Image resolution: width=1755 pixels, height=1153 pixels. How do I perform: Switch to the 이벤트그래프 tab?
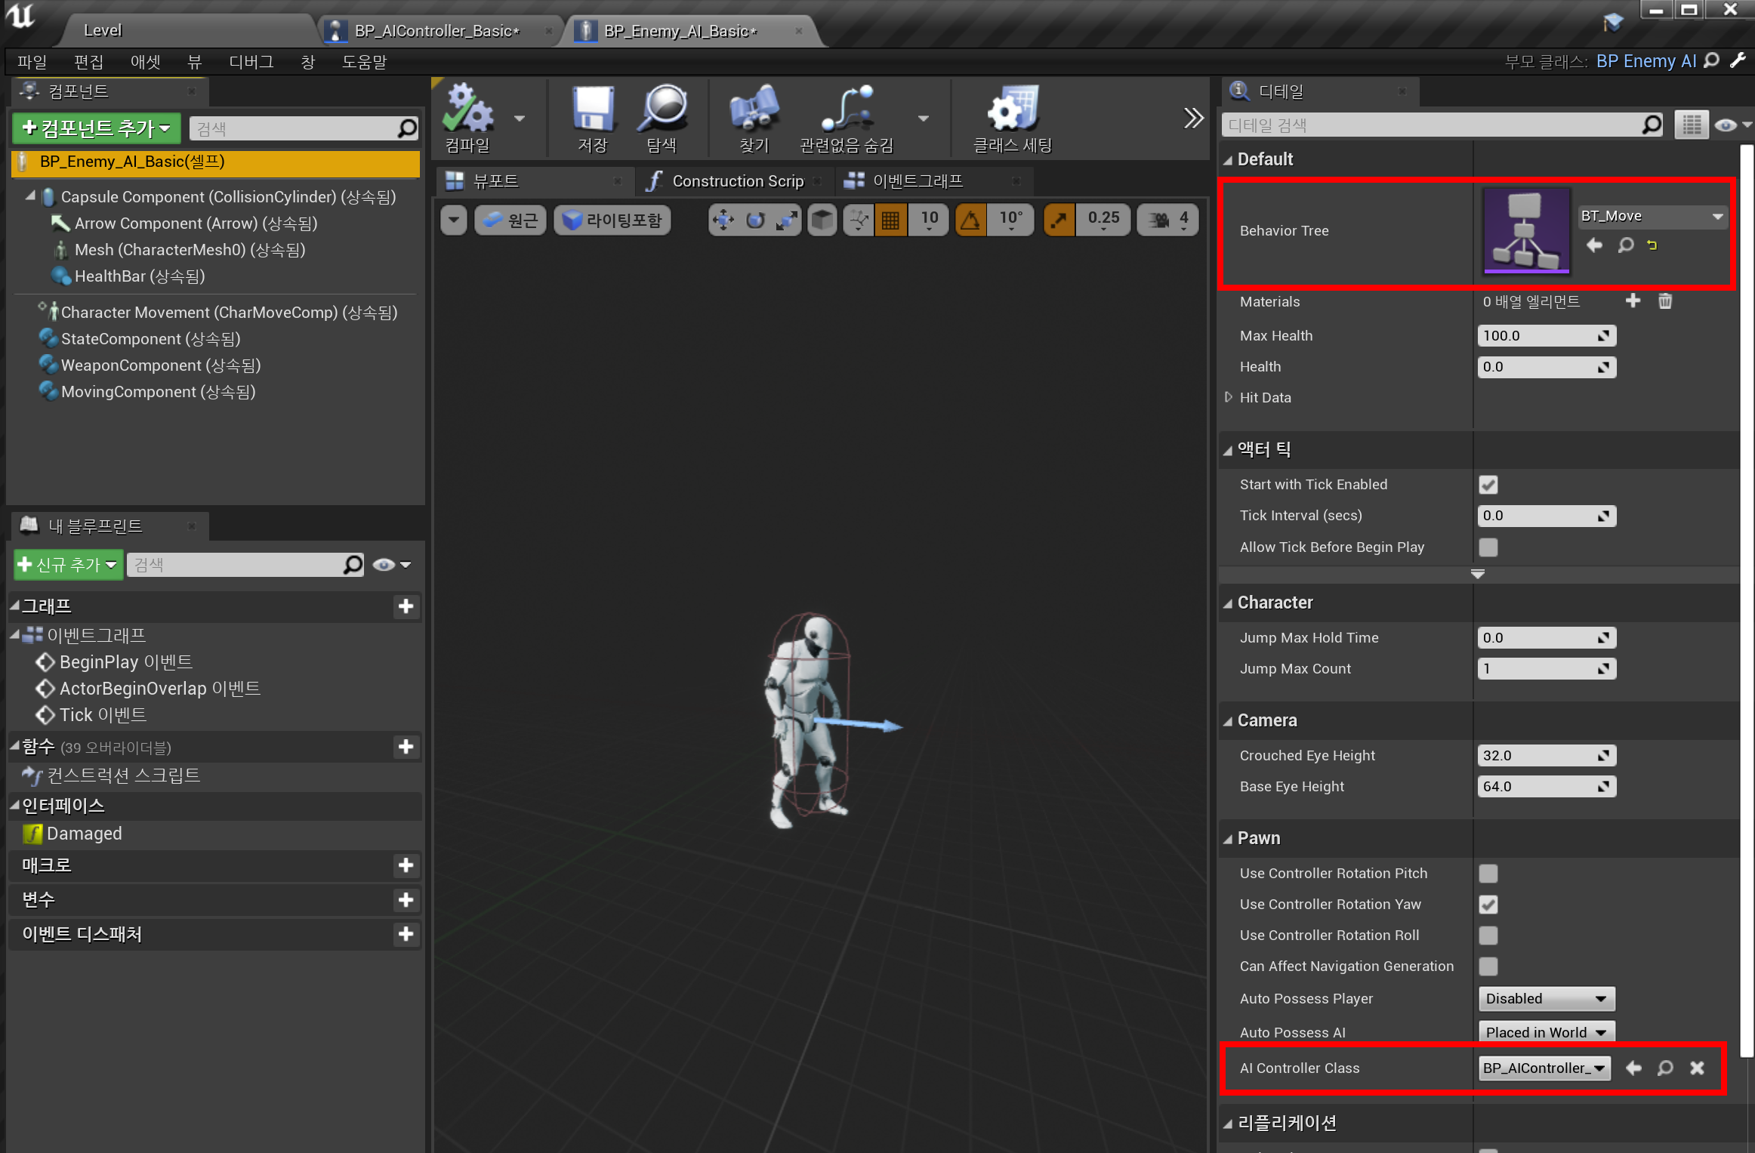pyautogui.click(x=917, y=181)
